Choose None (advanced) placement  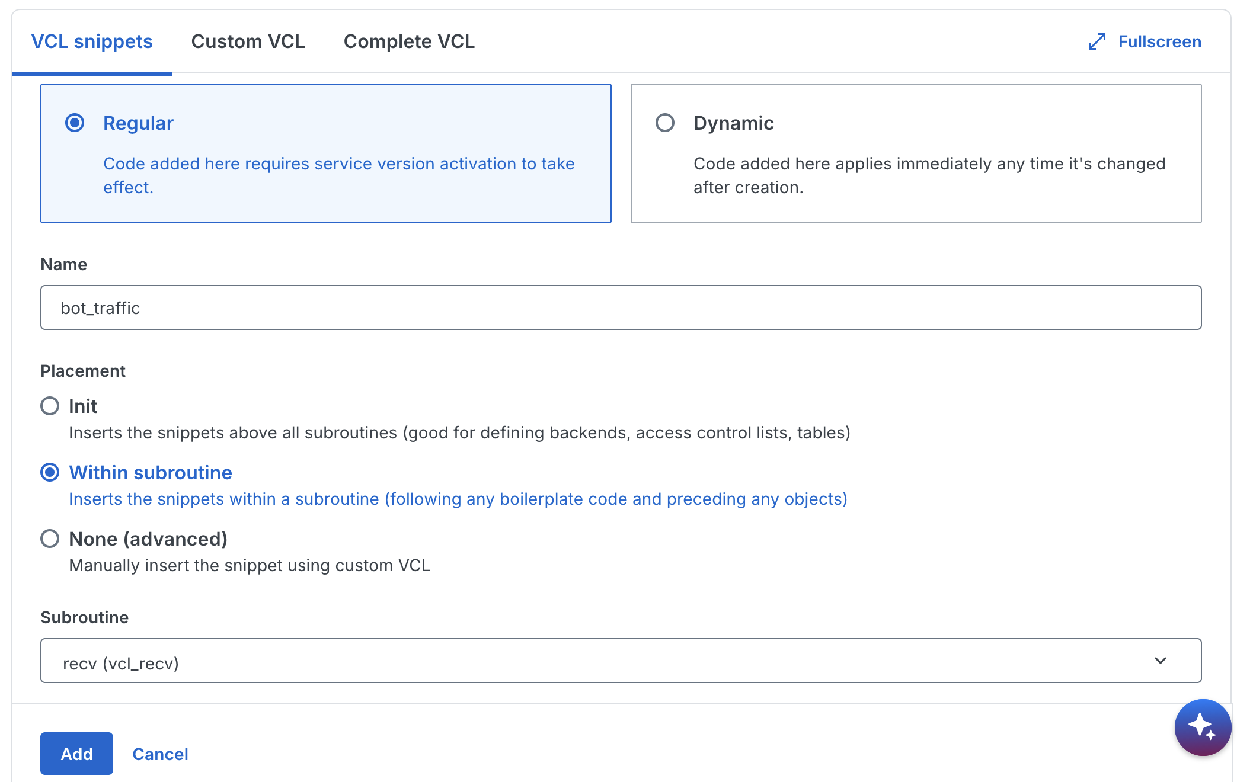pos(50,539)
